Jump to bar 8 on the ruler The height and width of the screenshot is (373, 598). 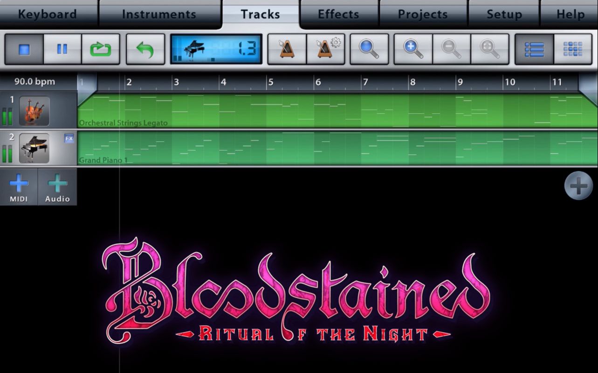412,82
